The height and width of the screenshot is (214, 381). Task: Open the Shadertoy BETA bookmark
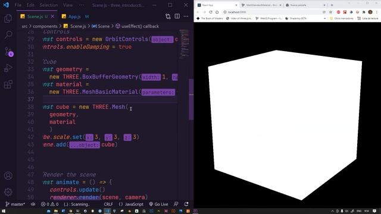point(296,18)
